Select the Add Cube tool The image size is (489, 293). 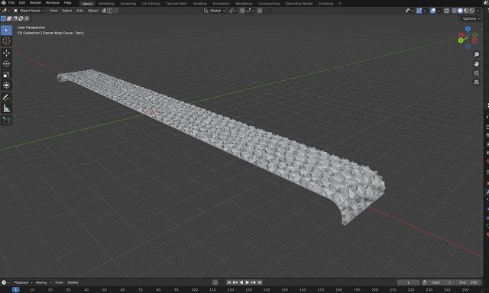[x=6, y=121]
